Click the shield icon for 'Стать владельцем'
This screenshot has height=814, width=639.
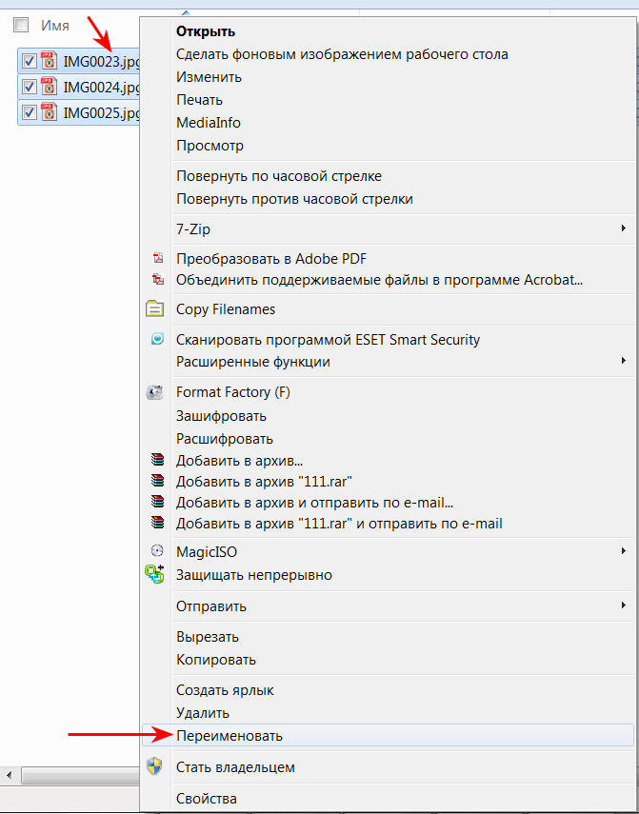[x=154, y=766]
